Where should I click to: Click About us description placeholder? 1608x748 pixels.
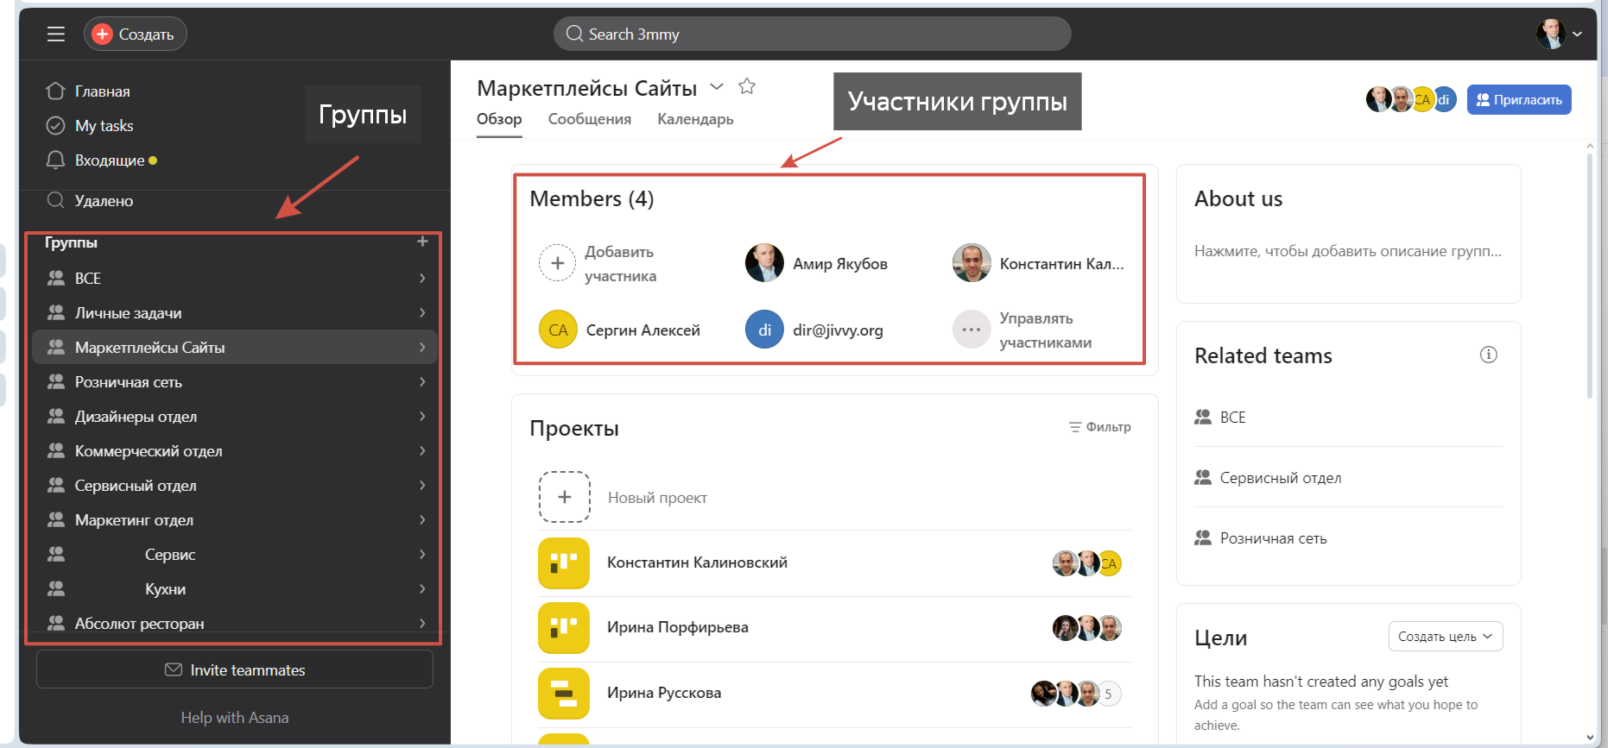(x=1347, y=251)
